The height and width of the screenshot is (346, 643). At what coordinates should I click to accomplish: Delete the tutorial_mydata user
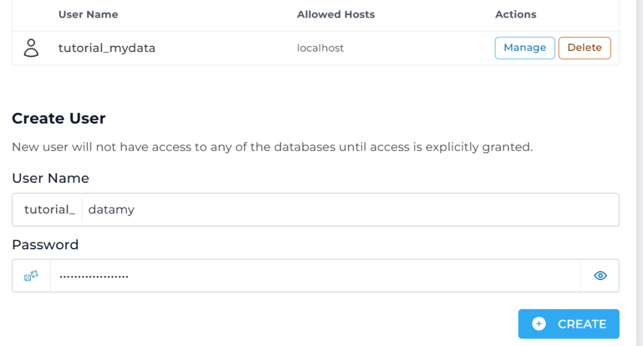pyautogui.click(x=584, y=48)
